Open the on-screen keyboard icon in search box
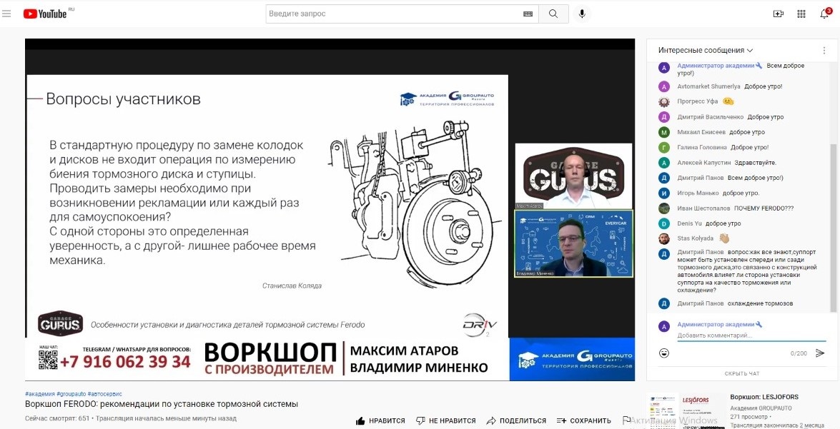The image size is (840, 429). (528, 14)
